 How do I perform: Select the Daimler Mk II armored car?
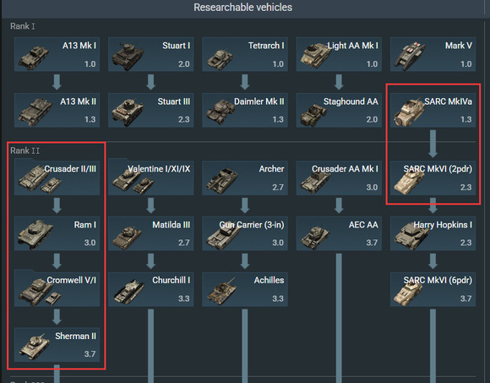(x=245, y=110)
